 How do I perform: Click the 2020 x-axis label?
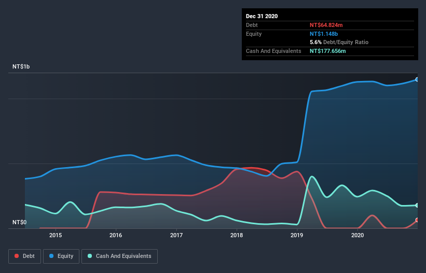358,235
